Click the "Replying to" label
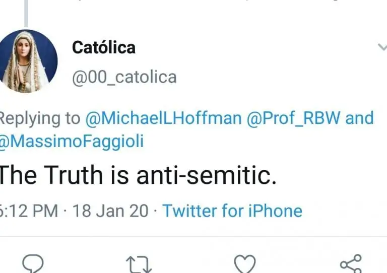This screenshot has width=387, height=273. tap(40, 118)
